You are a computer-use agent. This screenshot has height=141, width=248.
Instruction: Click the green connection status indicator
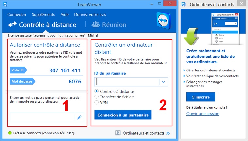10,133
